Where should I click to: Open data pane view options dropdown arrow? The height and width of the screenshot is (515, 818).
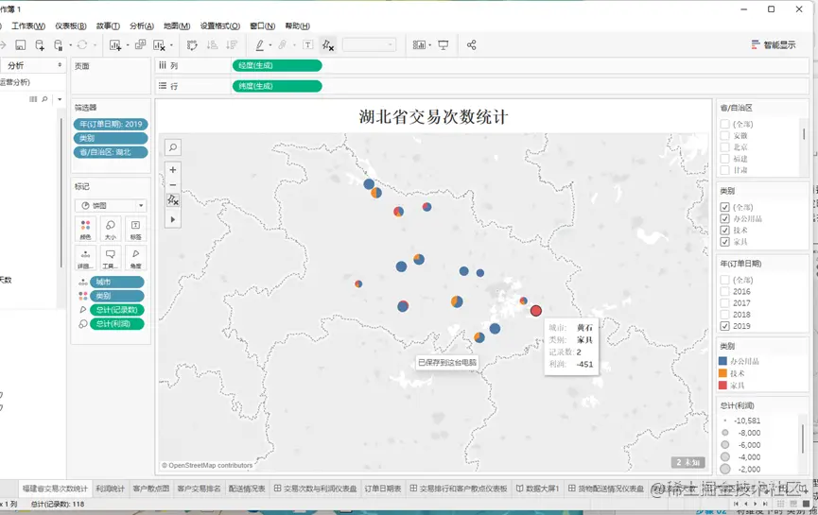pos(60,99)
